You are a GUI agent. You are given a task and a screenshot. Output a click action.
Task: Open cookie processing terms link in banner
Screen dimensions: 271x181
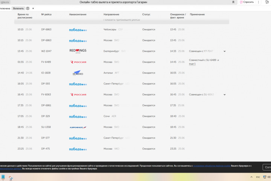(x=212, y=166)
